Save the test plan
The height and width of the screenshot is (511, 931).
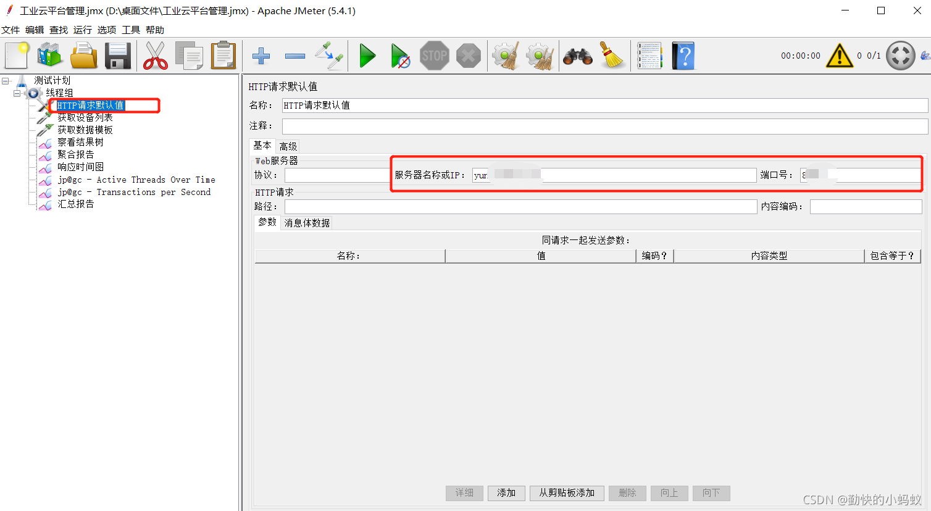click(117, 56)
